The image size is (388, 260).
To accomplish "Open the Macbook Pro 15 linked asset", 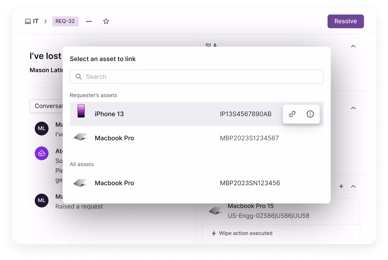I will [x=281, y=211].
